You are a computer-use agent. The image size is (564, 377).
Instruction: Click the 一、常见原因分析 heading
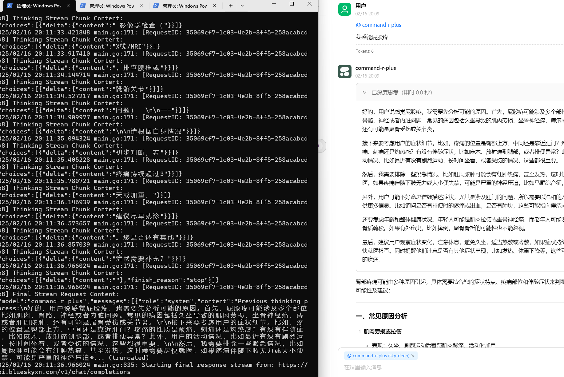(x=381, y=316)
